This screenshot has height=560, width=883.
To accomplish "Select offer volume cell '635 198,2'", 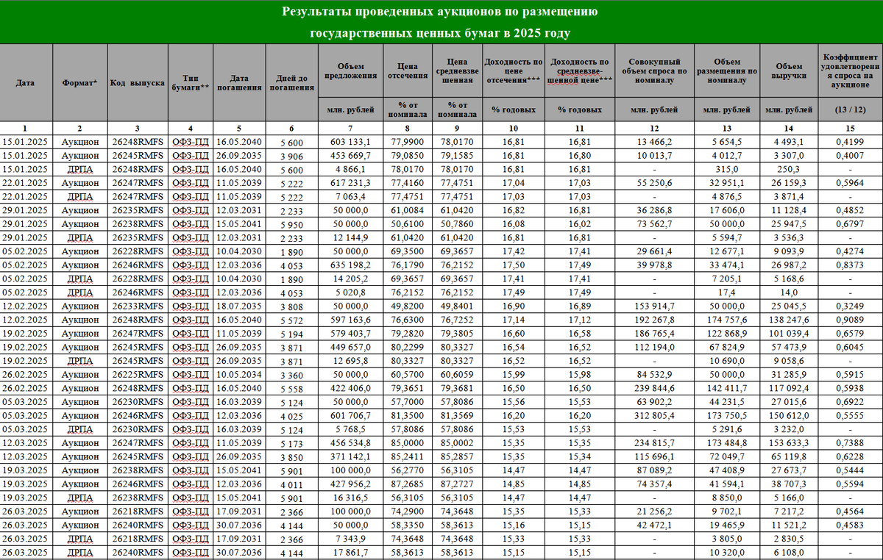I will (x=350, y=265).
